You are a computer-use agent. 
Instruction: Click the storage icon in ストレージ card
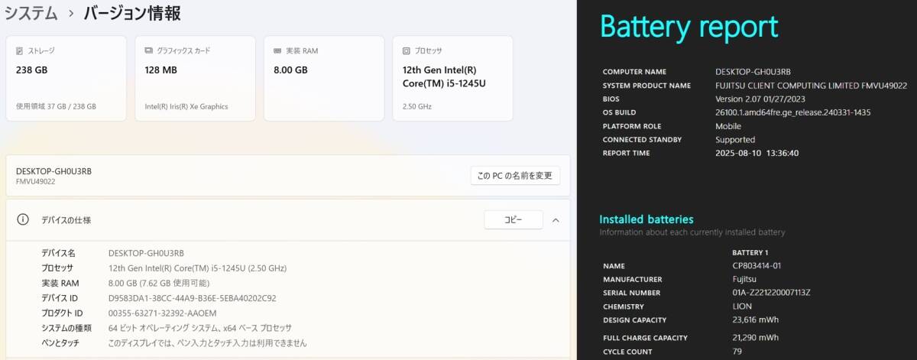(19, 50)
